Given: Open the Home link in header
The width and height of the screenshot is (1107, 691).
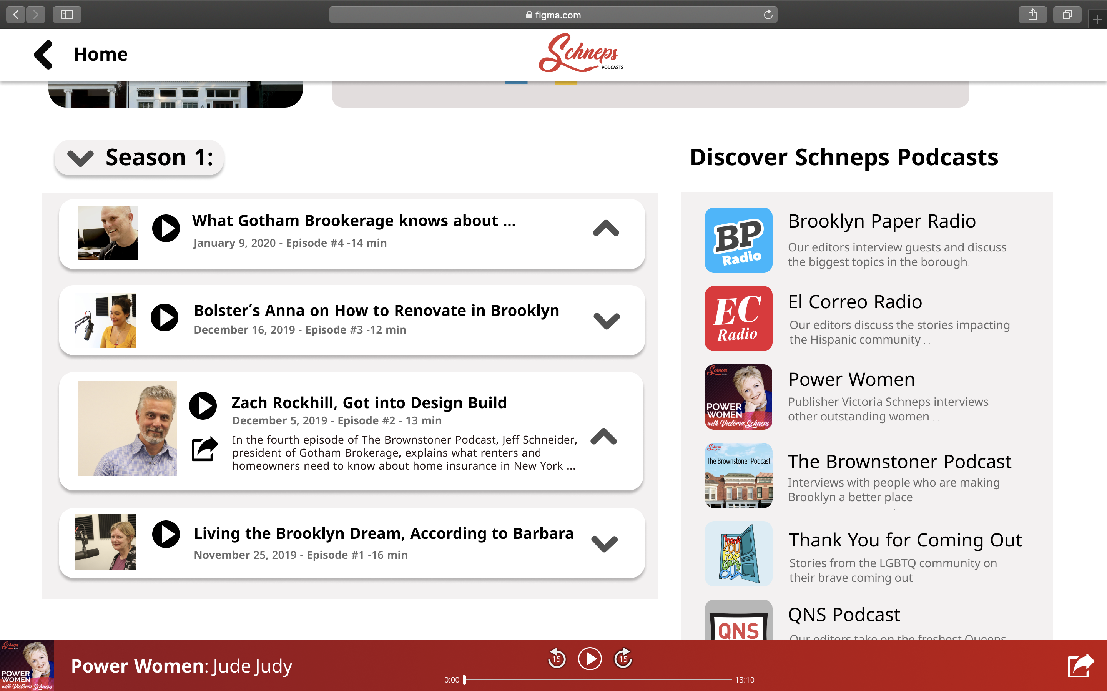Looking at the screenshot, I should (101, 55).
